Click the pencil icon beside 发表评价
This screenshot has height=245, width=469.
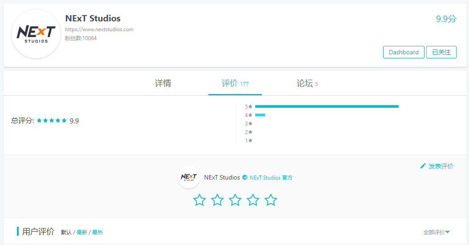click(423, 166)
